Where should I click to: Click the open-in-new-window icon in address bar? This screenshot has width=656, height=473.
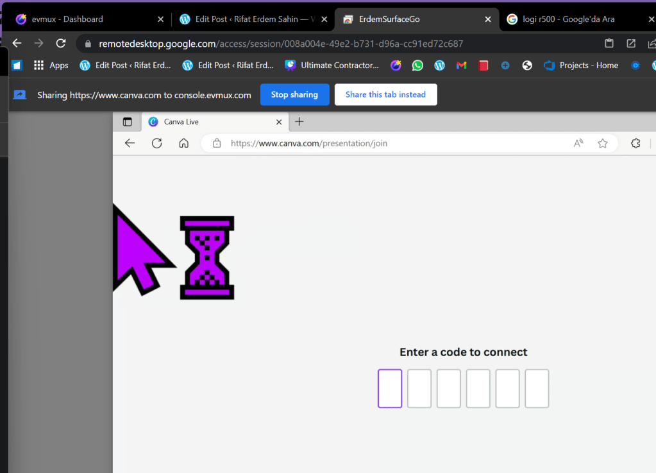(x=631, y=43)
